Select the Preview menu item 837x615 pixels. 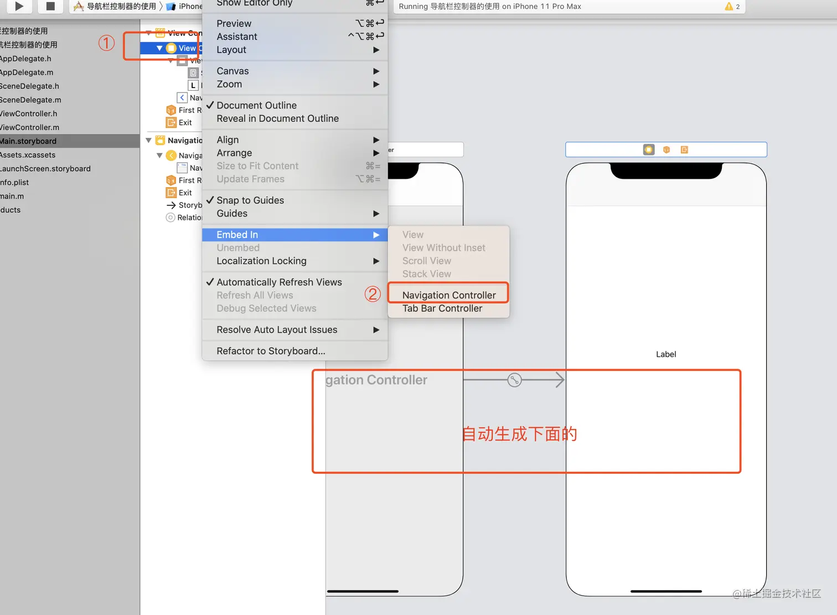[x=294, y=23]
